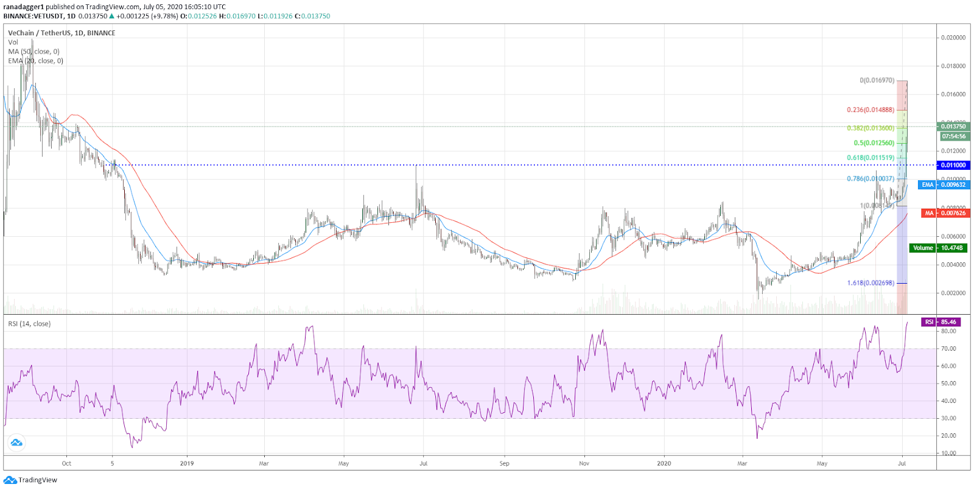Select the Fibonacci 0.382(0.013600) level label
Screen dimensions: 974x490
(871, 128)
